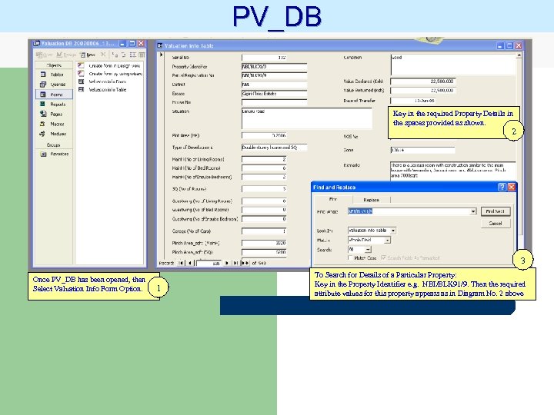This screenshot has height=415, width=554.
Task: Switch to the Replace tab
Action: click(x=371, y=200)
